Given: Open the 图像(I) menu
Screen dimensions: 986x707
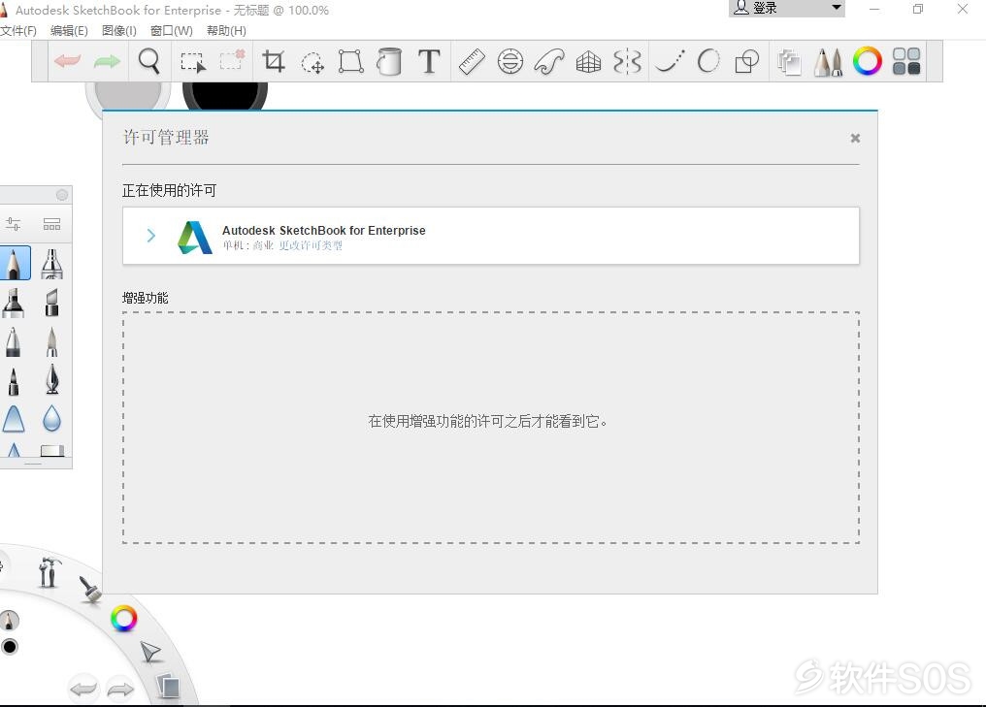Looking at the screenshot, I should click(x=118, y=31).
